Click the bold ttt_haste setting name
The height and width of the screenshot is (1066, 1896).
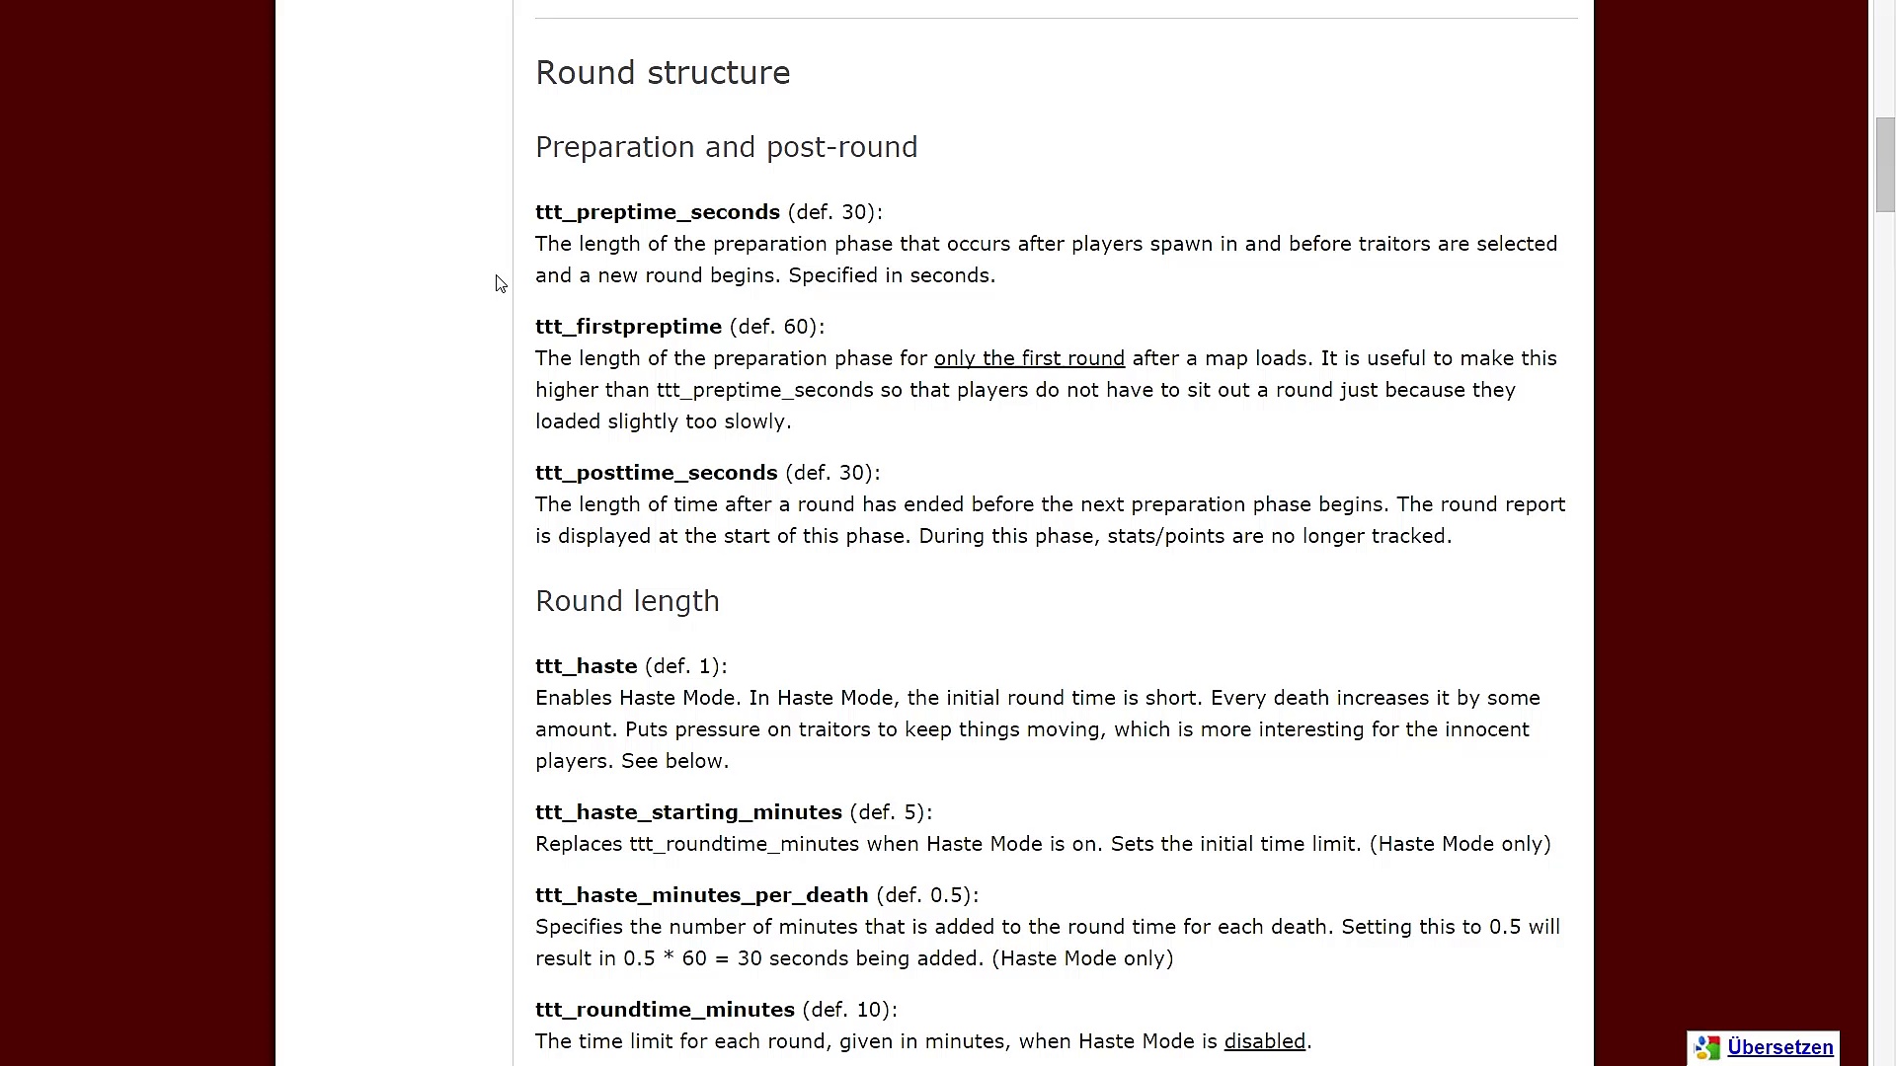pyautogui.click(x=586, y=666)
